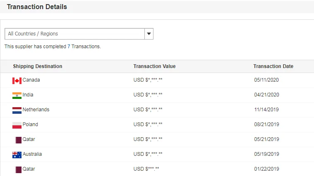Select the Transaction Date column header
314x176 pixels.
point(273,66)
